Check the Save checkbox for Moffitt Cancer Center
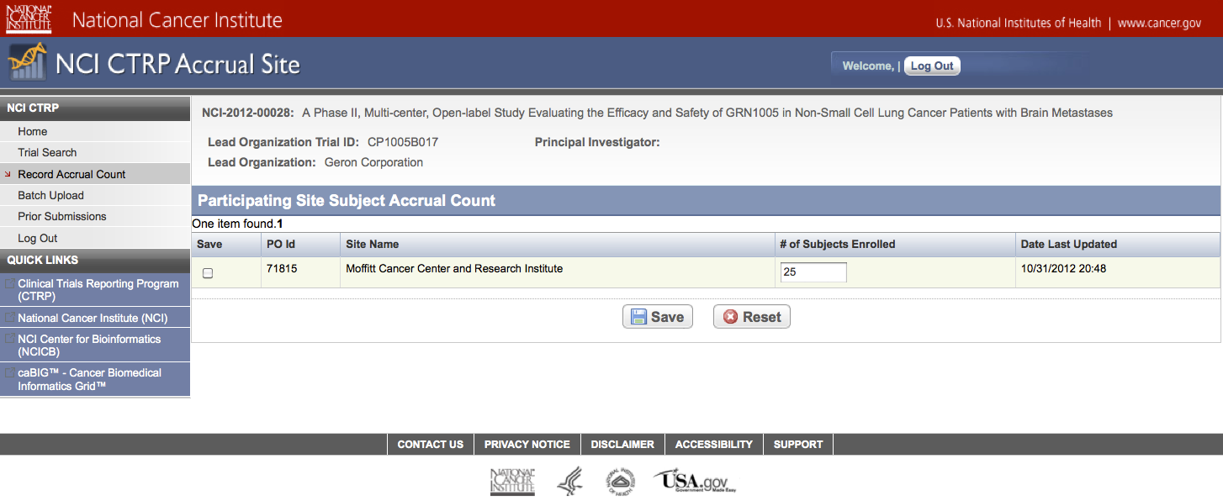This screenshot has height=501, width=1223. pyautogui.click(x=208, y=273)
